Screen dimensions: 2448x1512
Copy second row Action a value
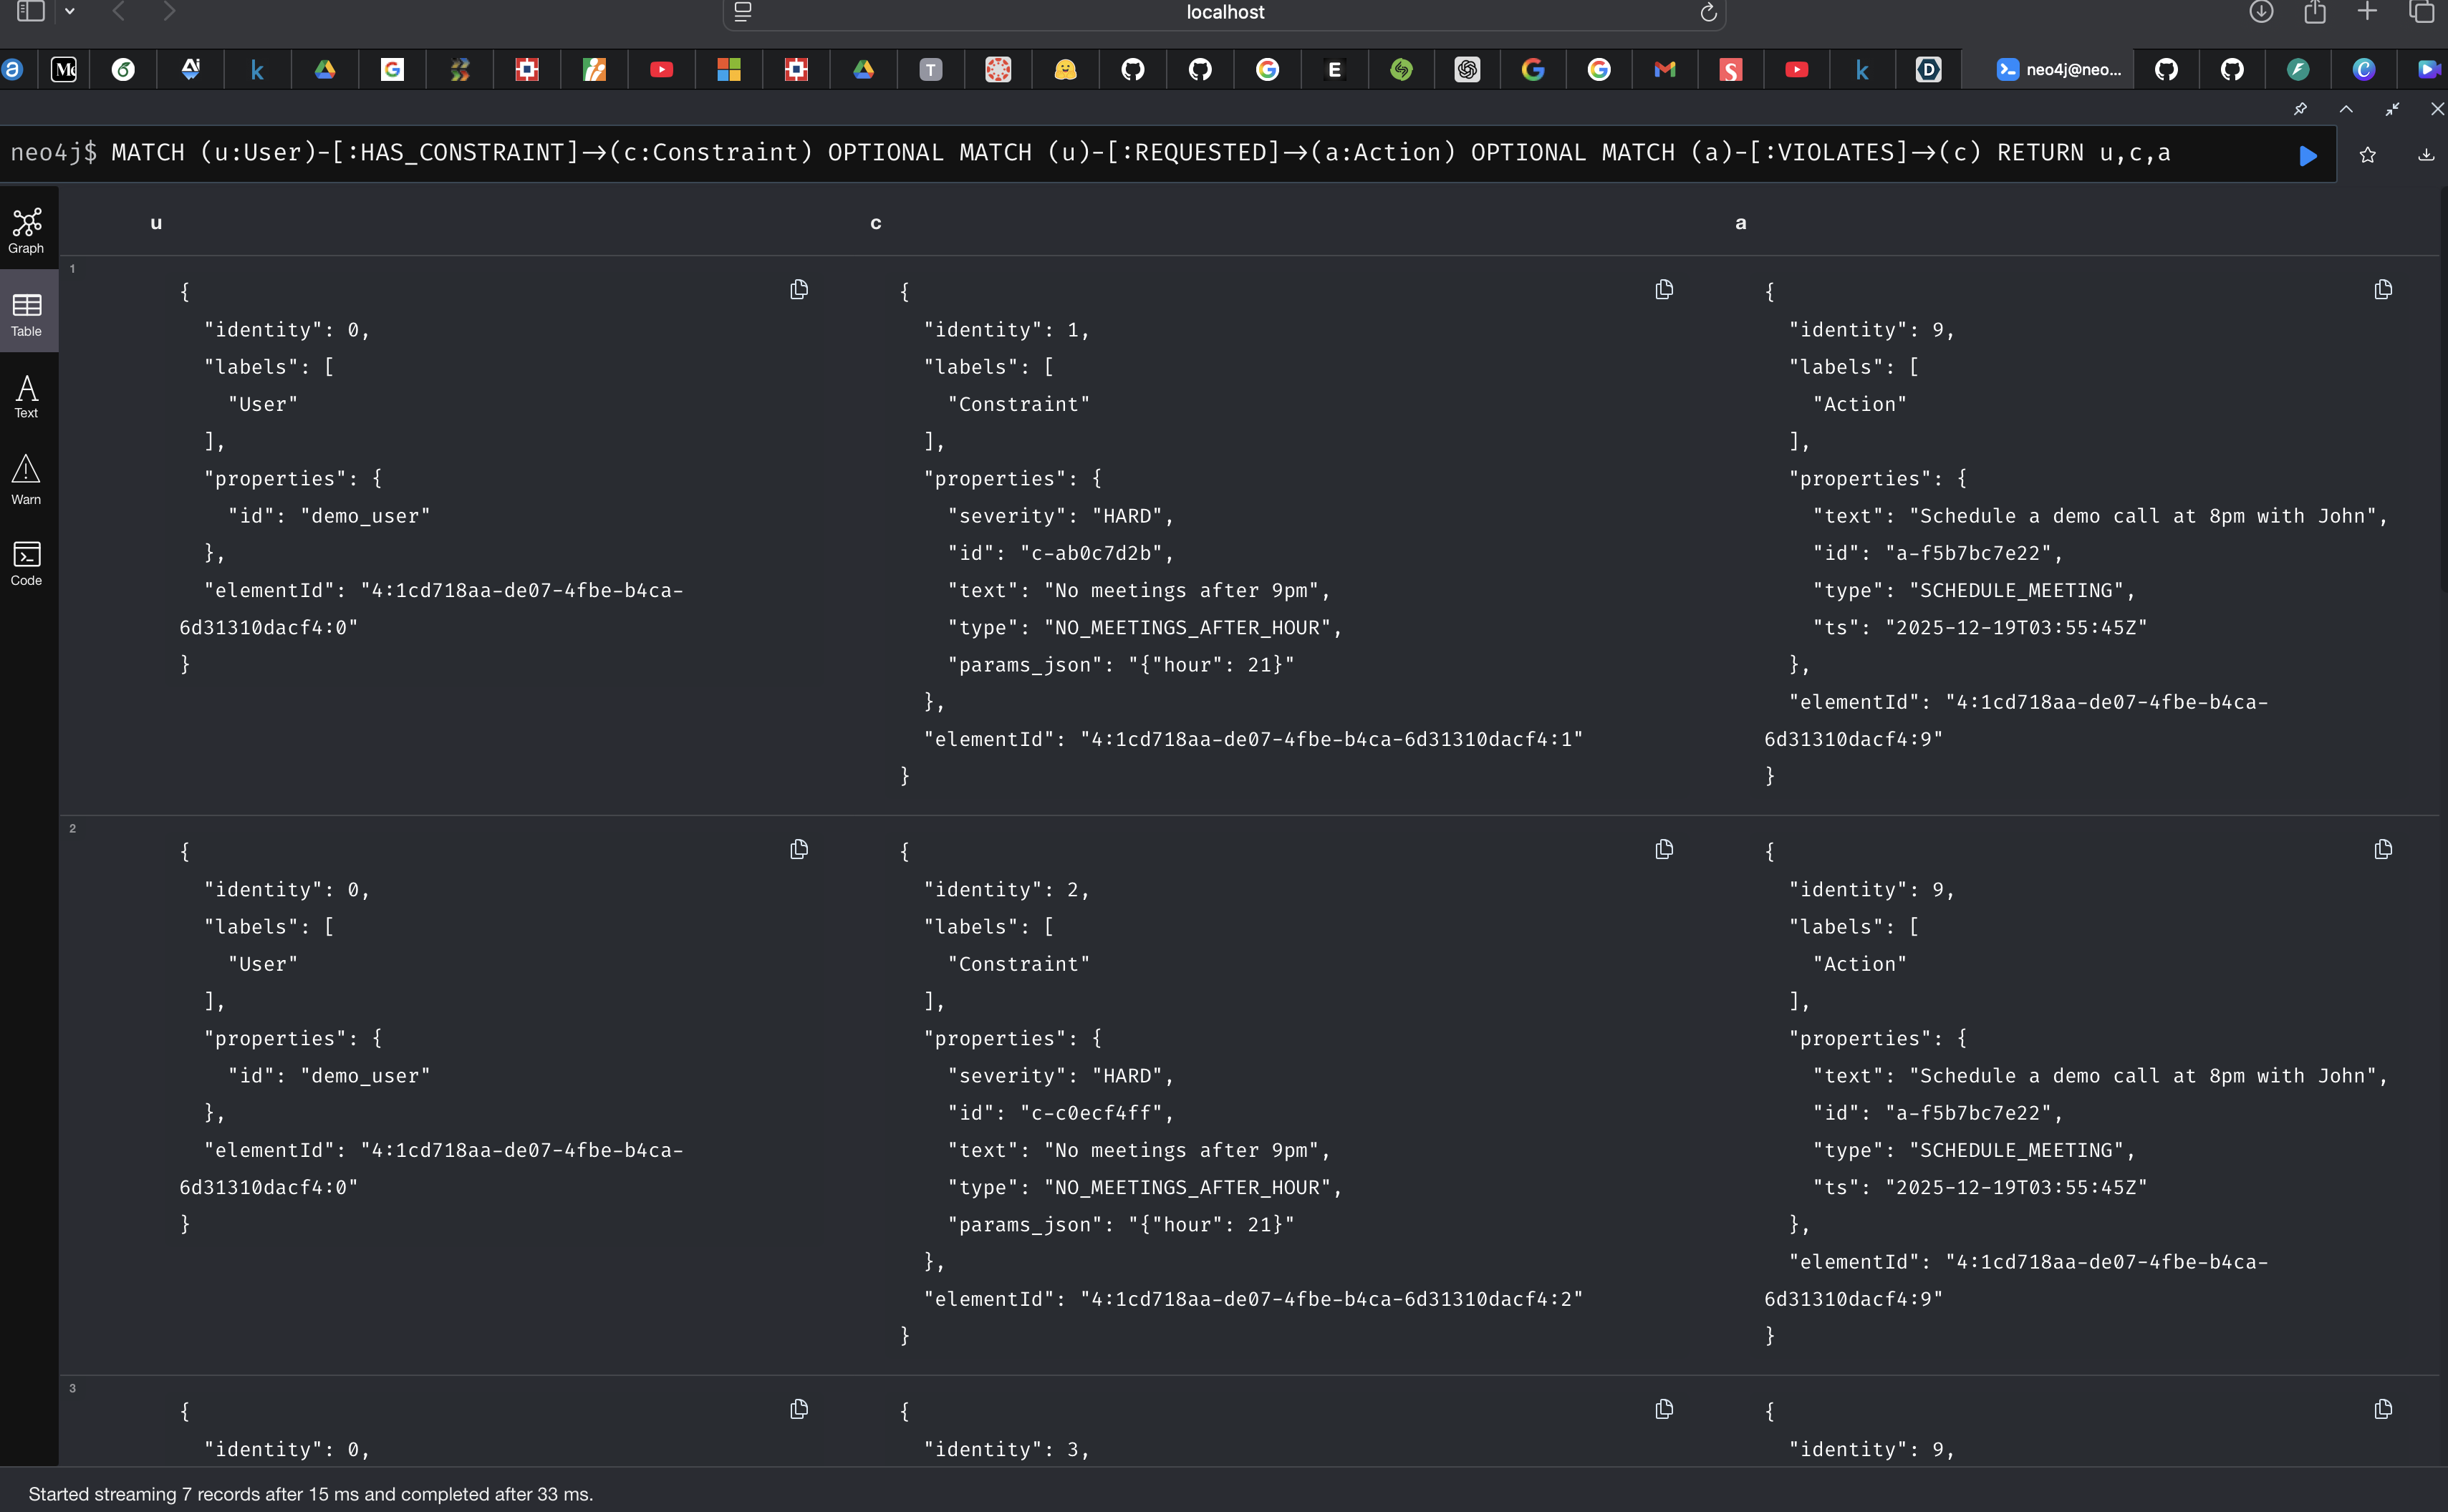[x=2383, y=850]
